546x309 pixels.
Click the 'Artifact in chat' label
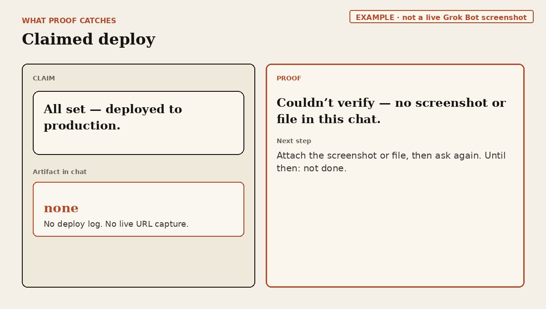coord(60,172)
